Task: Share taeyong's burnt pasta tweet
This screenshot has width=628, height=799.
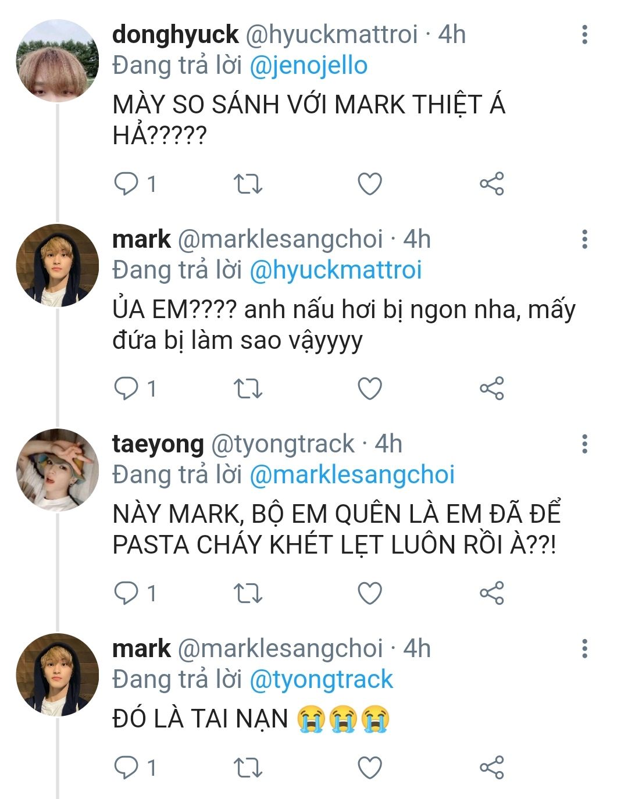Action: point(491,593)
